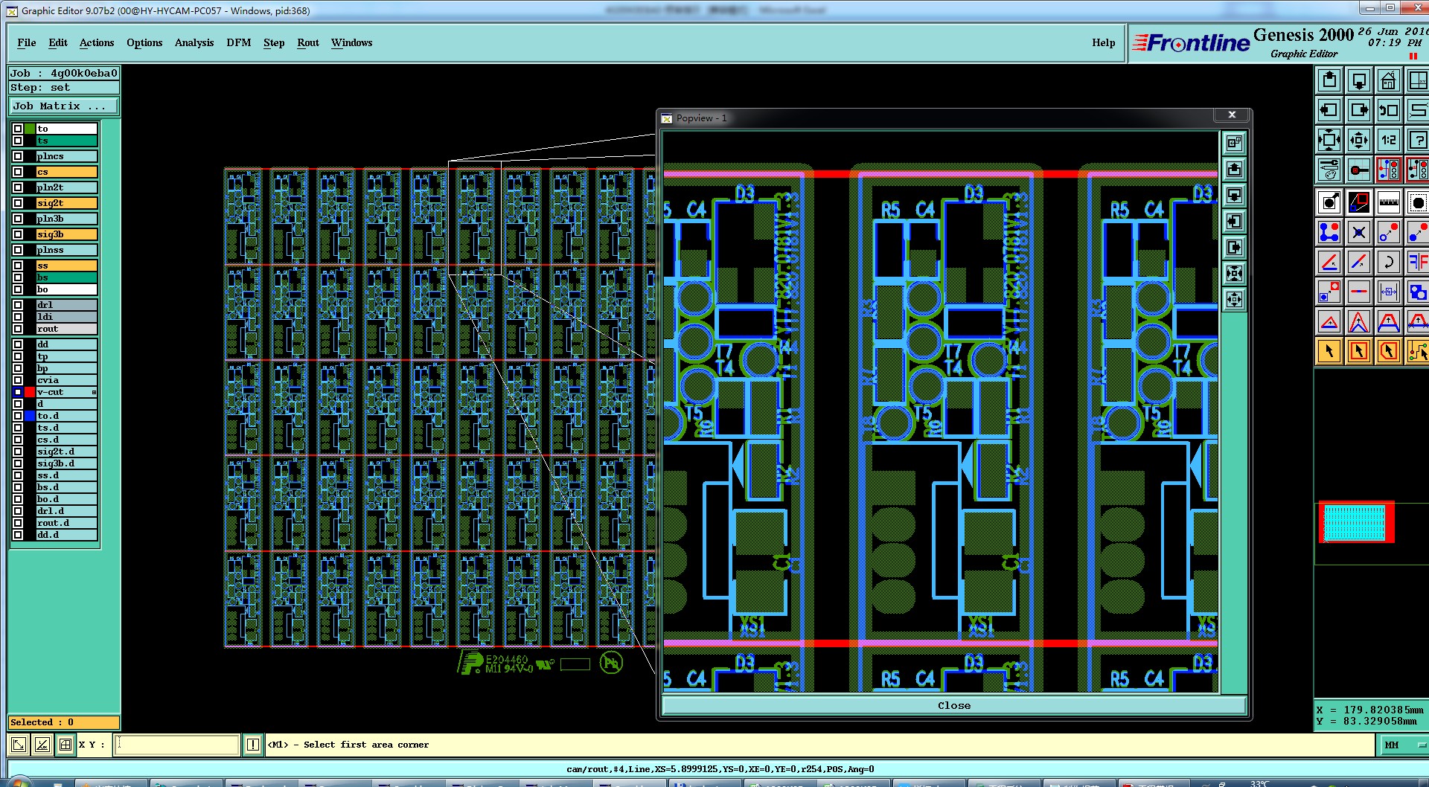Click the previous view (undo zoom) icon
Viewport: 1429px width, 787px height.
pyautogui.click(x=1389, y=110)
